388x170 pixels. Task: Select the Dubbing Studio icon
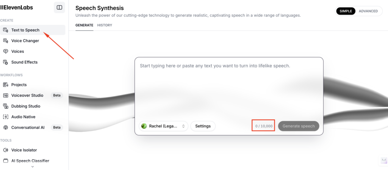click(6, 106)
